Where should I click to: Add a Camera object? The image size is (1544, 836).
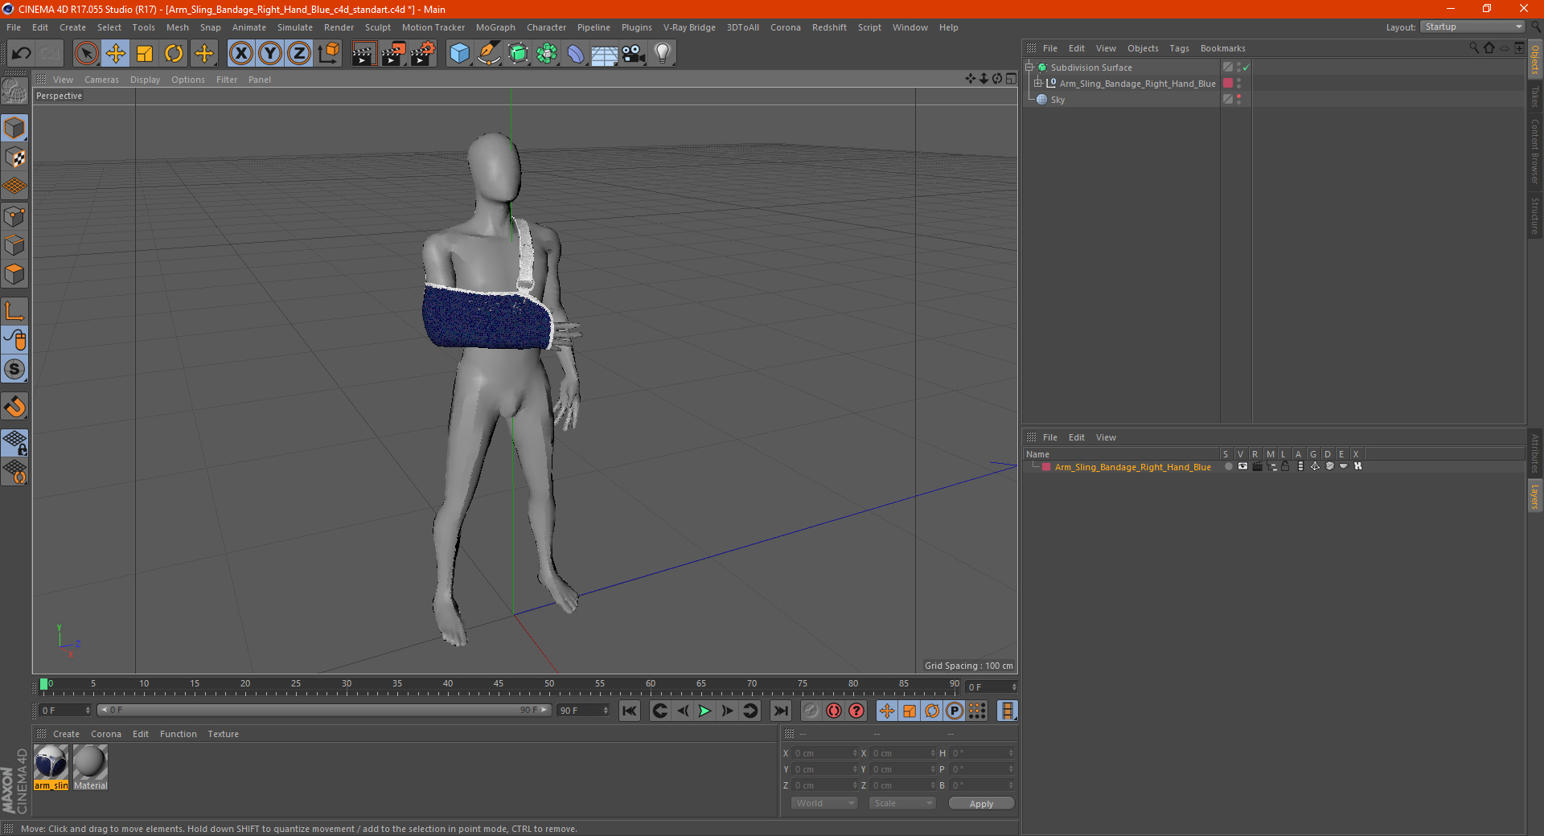click(x=634, y=54)
